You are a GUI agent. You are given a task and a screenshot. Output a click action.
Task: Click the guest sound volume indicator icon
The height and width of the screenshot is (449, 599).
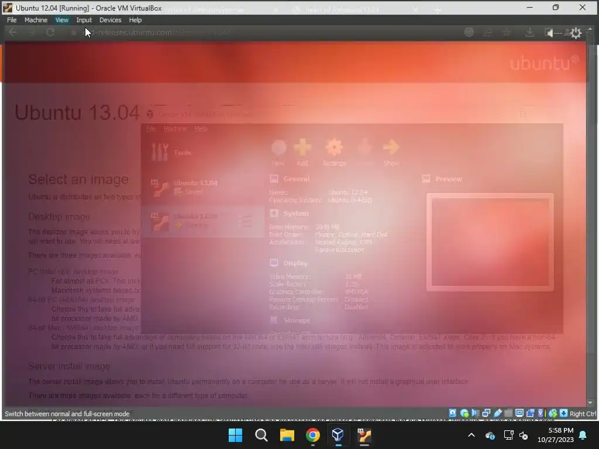(x=550, y=33)
